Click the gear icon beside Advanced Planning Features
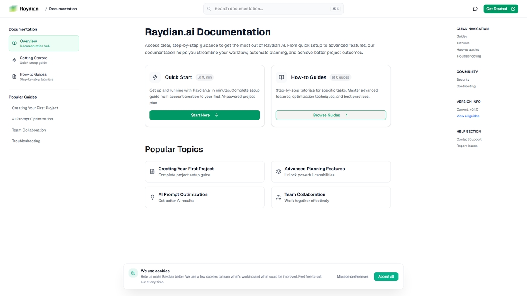The height and width of the screenshot is (296, 527). click(279, 171)
